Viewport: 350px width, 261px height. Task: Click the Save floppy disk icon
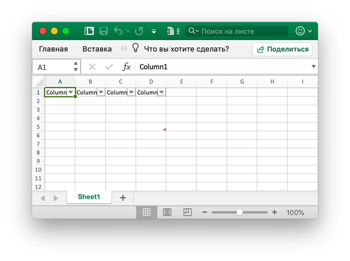click(x=103, y=31)
